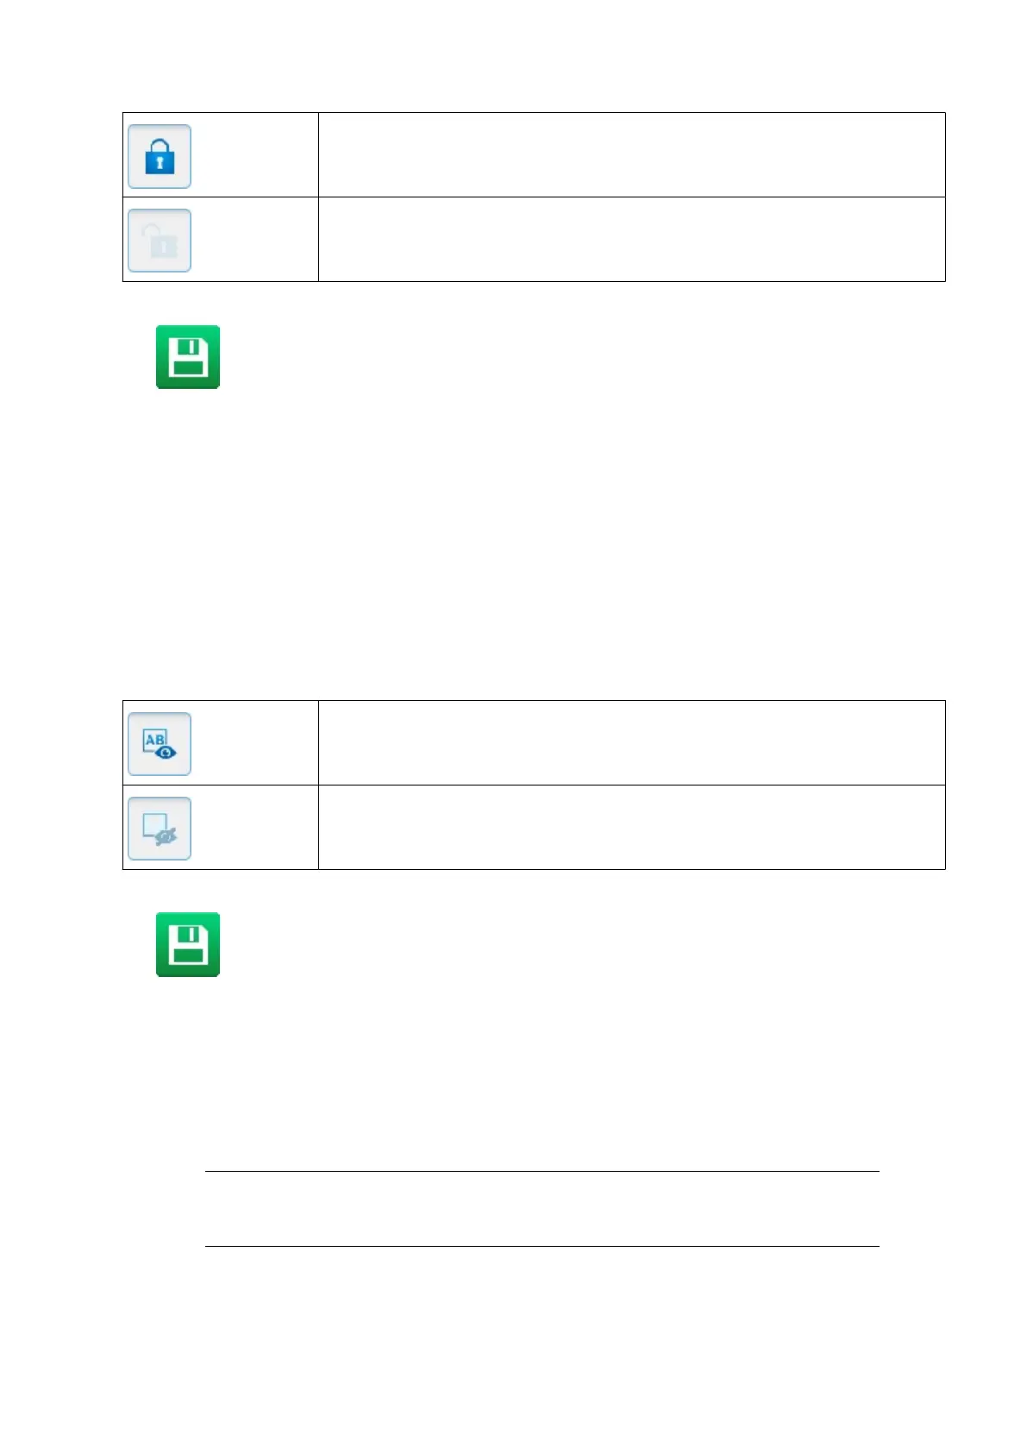Image resolution: width=1027 pixels, height=1452 pixels.
Task: Click the blue locked padlock icon
Action: pos(160,156)
